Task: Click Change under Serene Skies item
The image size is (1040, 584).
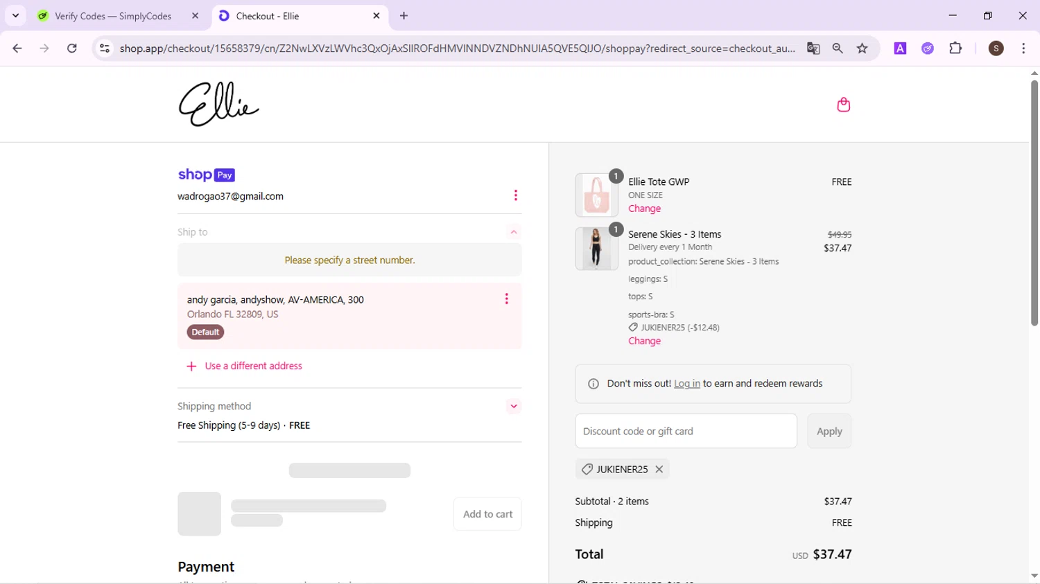Action: coord(644,341)
